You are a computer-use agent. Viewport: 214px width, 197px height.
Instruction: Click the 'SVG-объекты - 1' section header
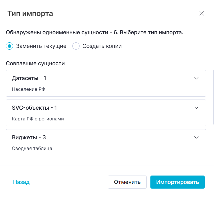(x=34, y=108)
